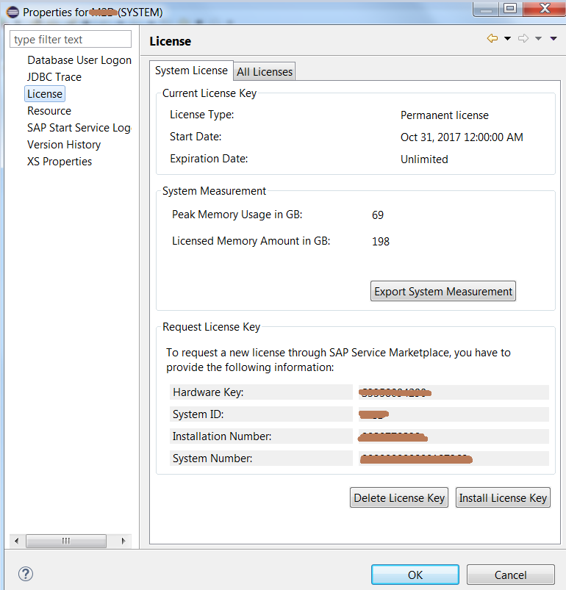Image resolution: width=566 pixels, height=590 pixels.
Task: Click the peak memory value '69'
Action: pyautogui.click(x=378, y=215)
